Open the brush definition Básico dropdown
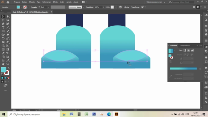Viewport: 208px width, 117px height. 83,7
